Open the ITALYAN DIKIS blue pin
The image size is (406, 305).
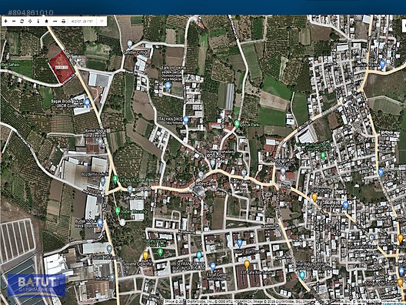click(x=185, y=120)
